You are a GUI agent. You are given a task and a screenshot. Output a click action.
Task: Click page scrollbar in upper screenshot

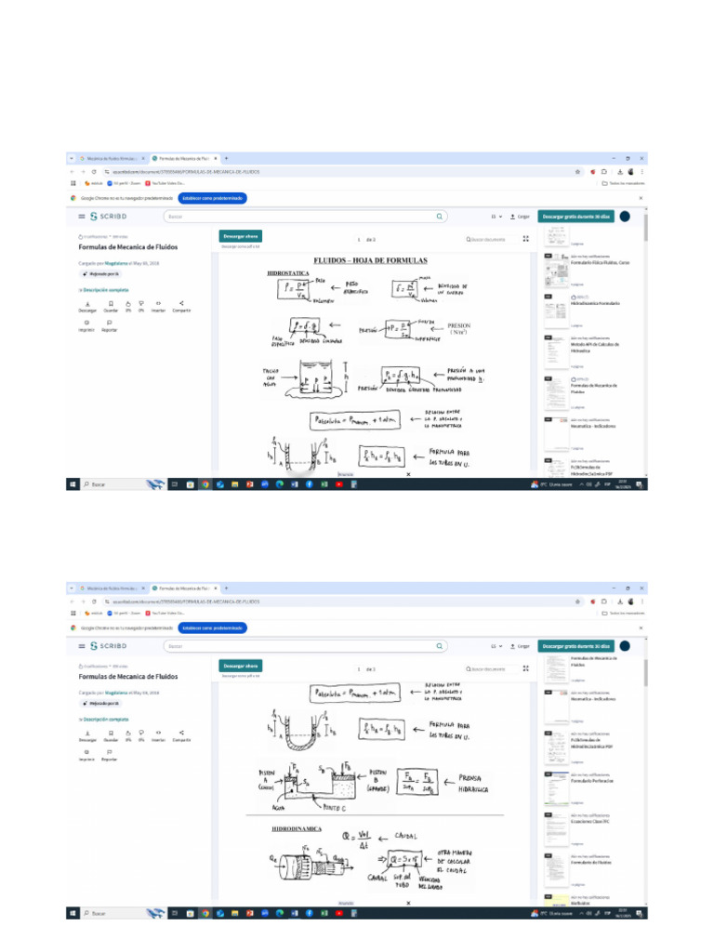(x=645, y=228)
